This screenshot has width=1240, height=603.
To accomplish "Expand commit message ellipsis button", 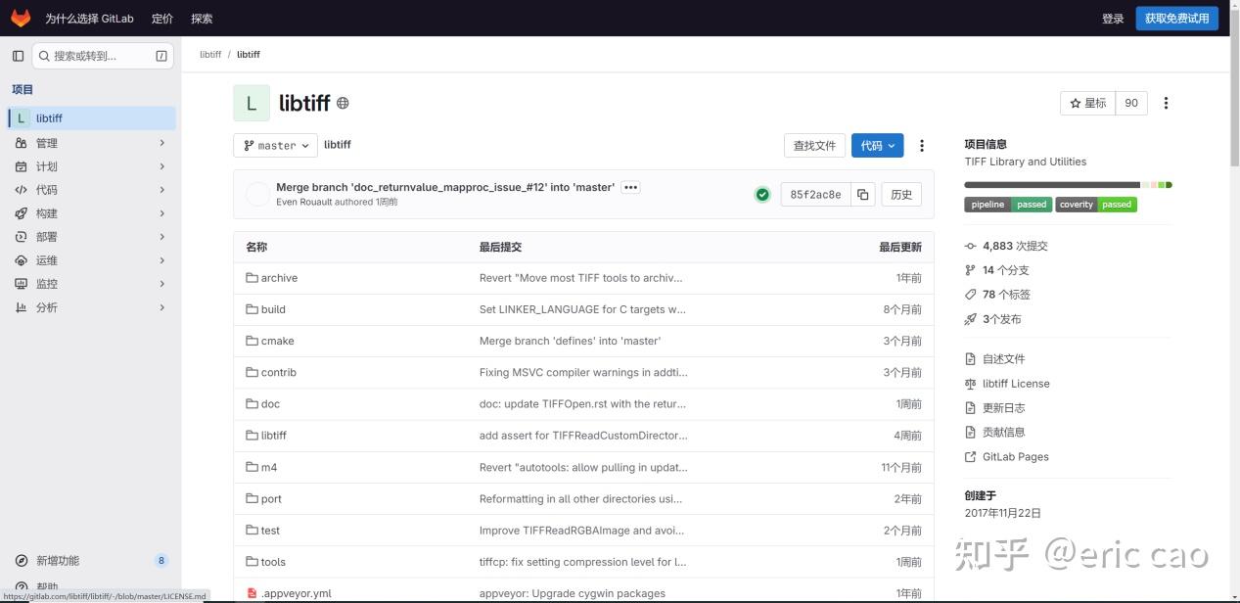I will coord(630,187).
